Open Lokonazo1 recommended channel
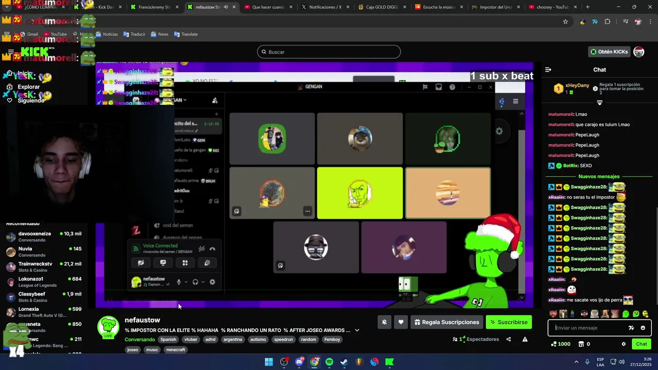 [x=44, y=282]
